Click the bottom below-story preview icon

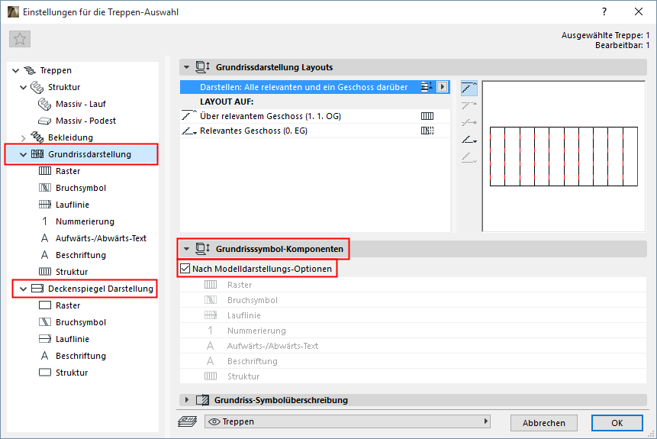pos(469,157)
